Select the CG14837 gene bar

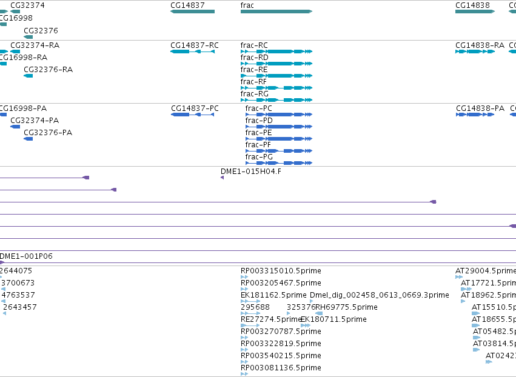[192, 12]
